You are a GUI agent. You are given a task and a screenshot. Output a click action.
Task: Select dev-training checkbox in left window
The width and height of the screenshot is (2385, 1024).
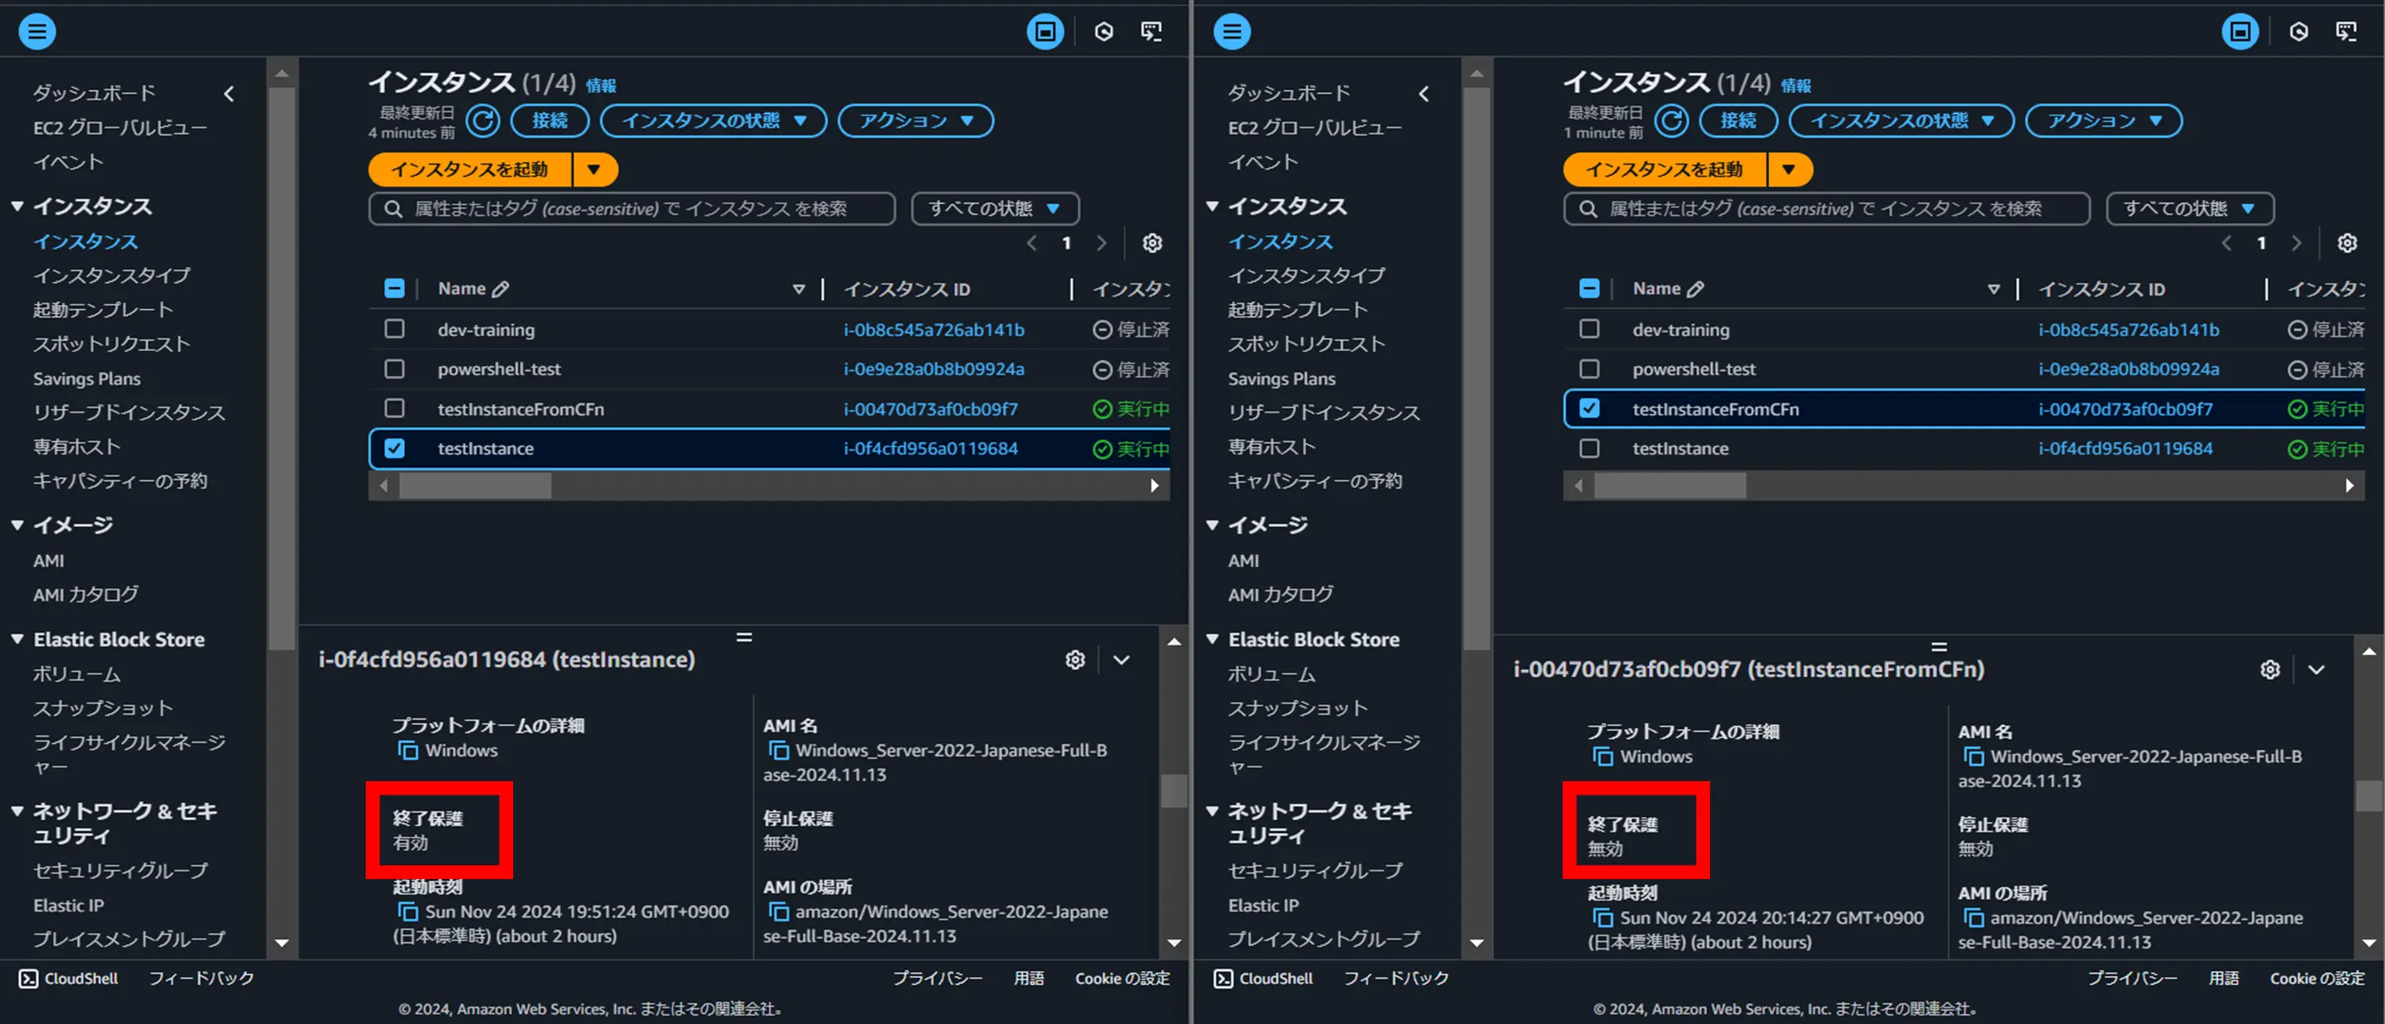tap(394, 330)
